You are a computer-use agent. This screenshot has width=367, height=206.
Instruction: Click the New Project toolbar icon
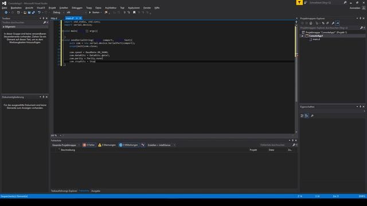point(18,13)
